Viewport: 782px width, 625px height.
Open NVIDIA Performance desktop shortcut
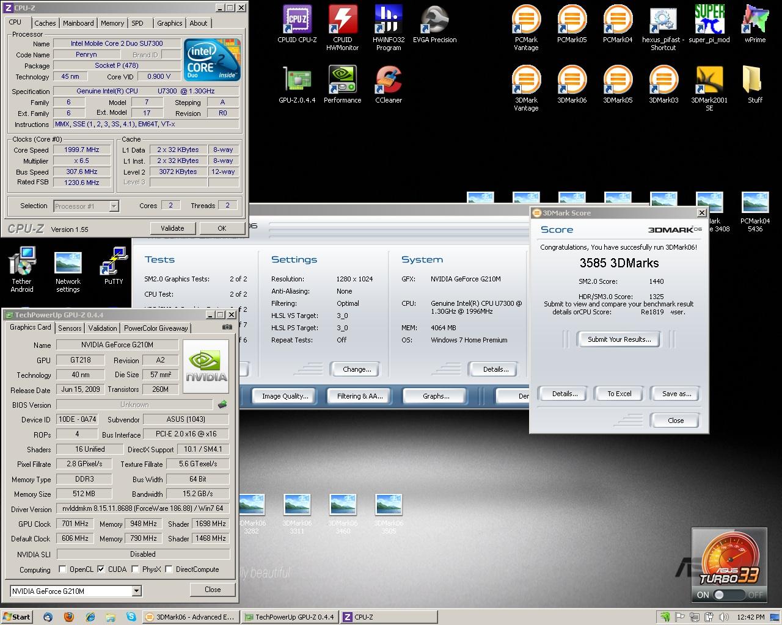343,85
